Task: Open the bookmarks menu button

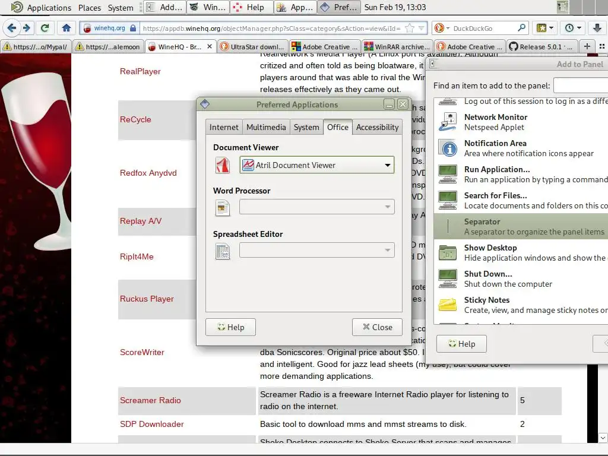Action: coord(544,28)
